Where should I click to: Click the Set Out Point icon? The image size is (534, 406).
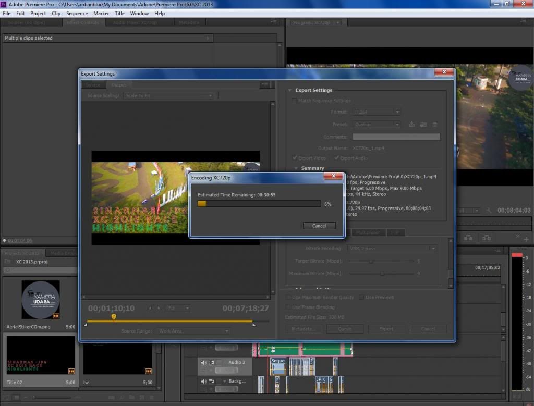click(x=159, y=308)
